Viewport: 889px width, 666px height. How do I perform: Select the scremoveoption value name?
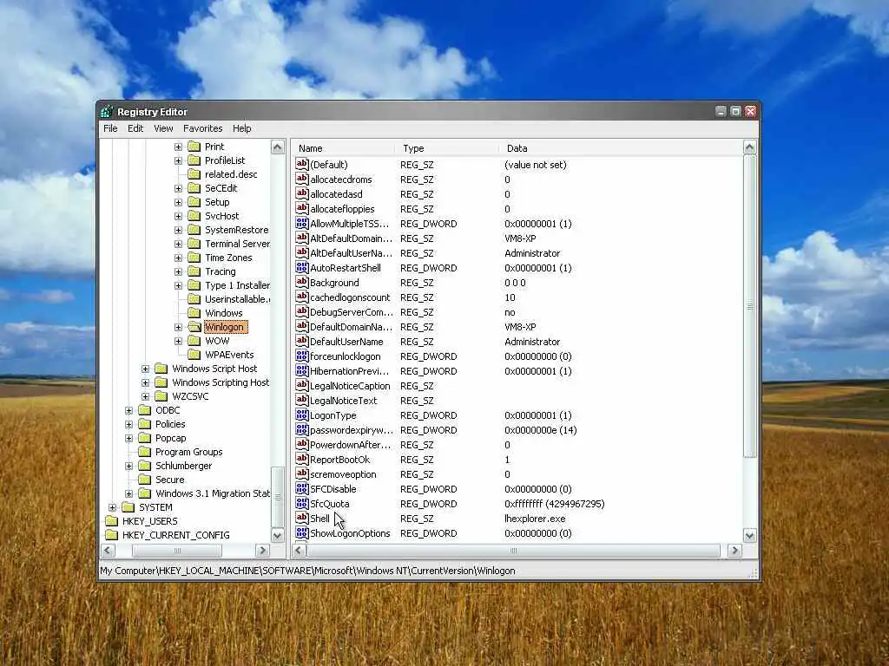[x=343, y=474]
